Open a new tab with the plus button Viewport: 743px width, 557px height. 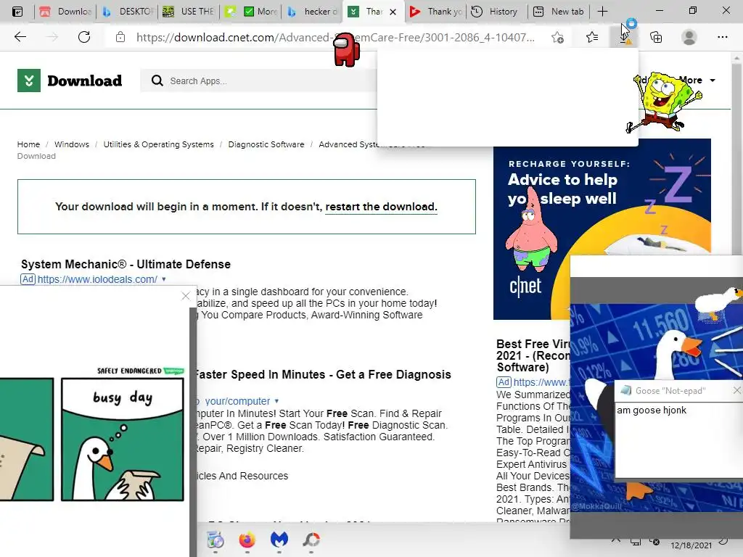point(602,12)
